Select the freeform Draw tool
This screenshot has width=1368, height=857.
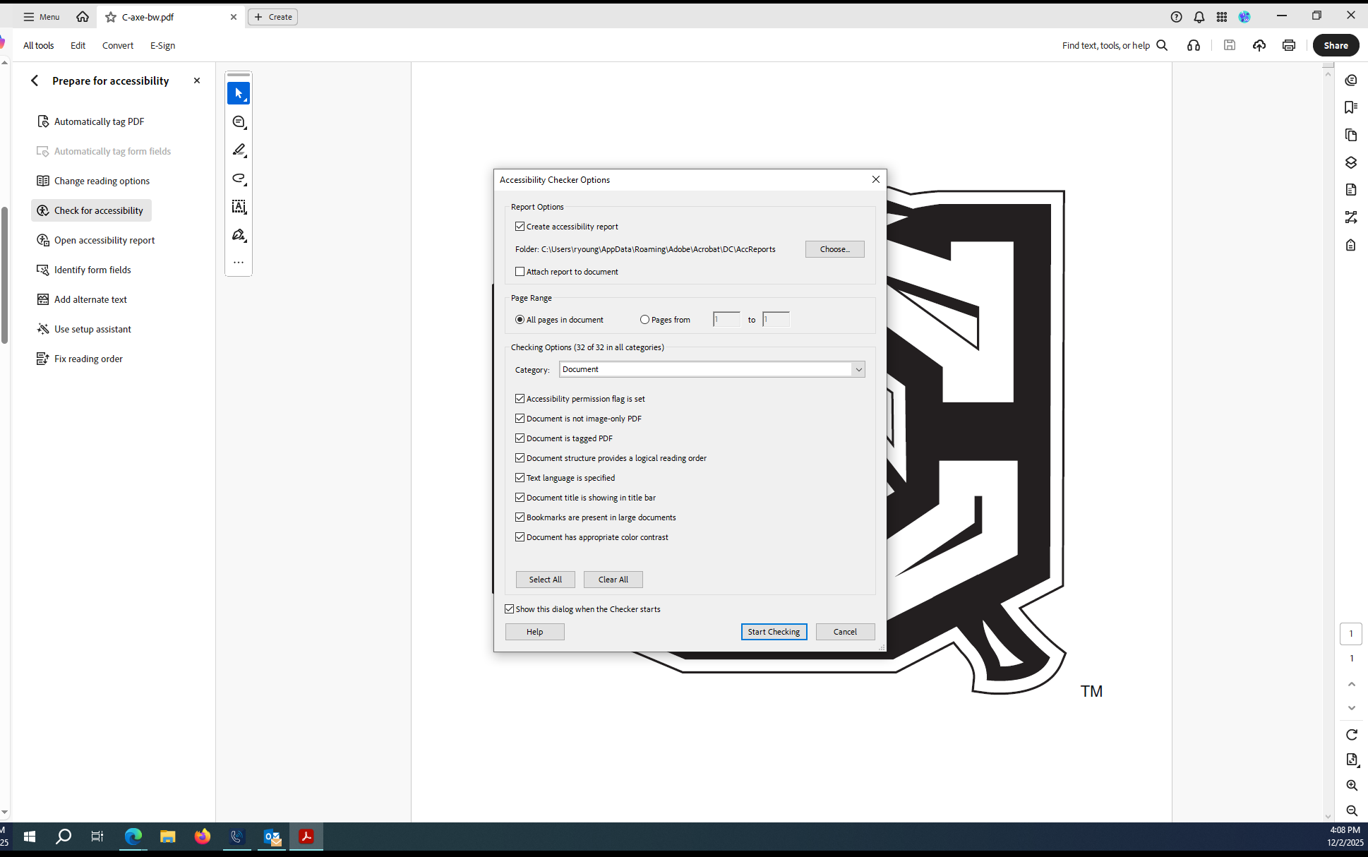pos(239,178)
